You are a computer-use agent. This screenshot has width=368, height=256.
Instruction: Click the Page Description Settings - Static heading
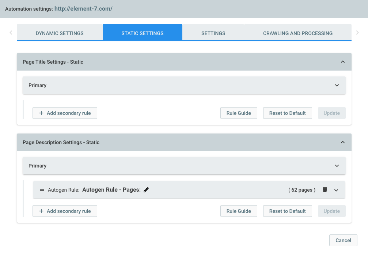click(61, 142)
